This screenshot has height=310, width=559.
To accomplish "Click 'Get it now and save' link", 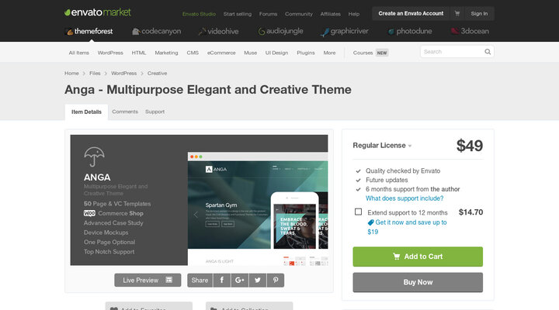I will (407, 227).
